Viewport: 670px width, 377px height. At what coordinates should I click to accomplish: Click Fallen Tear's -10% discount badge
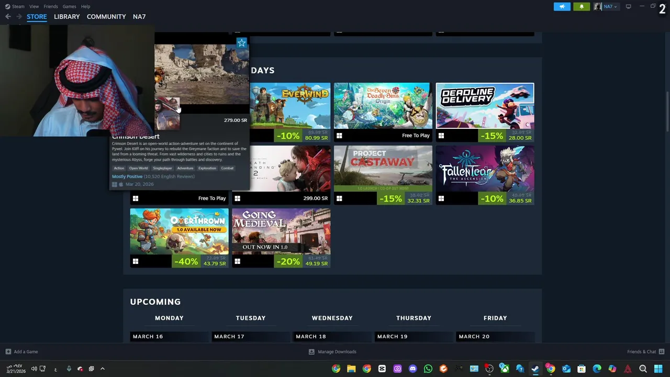tap(493, 198)
